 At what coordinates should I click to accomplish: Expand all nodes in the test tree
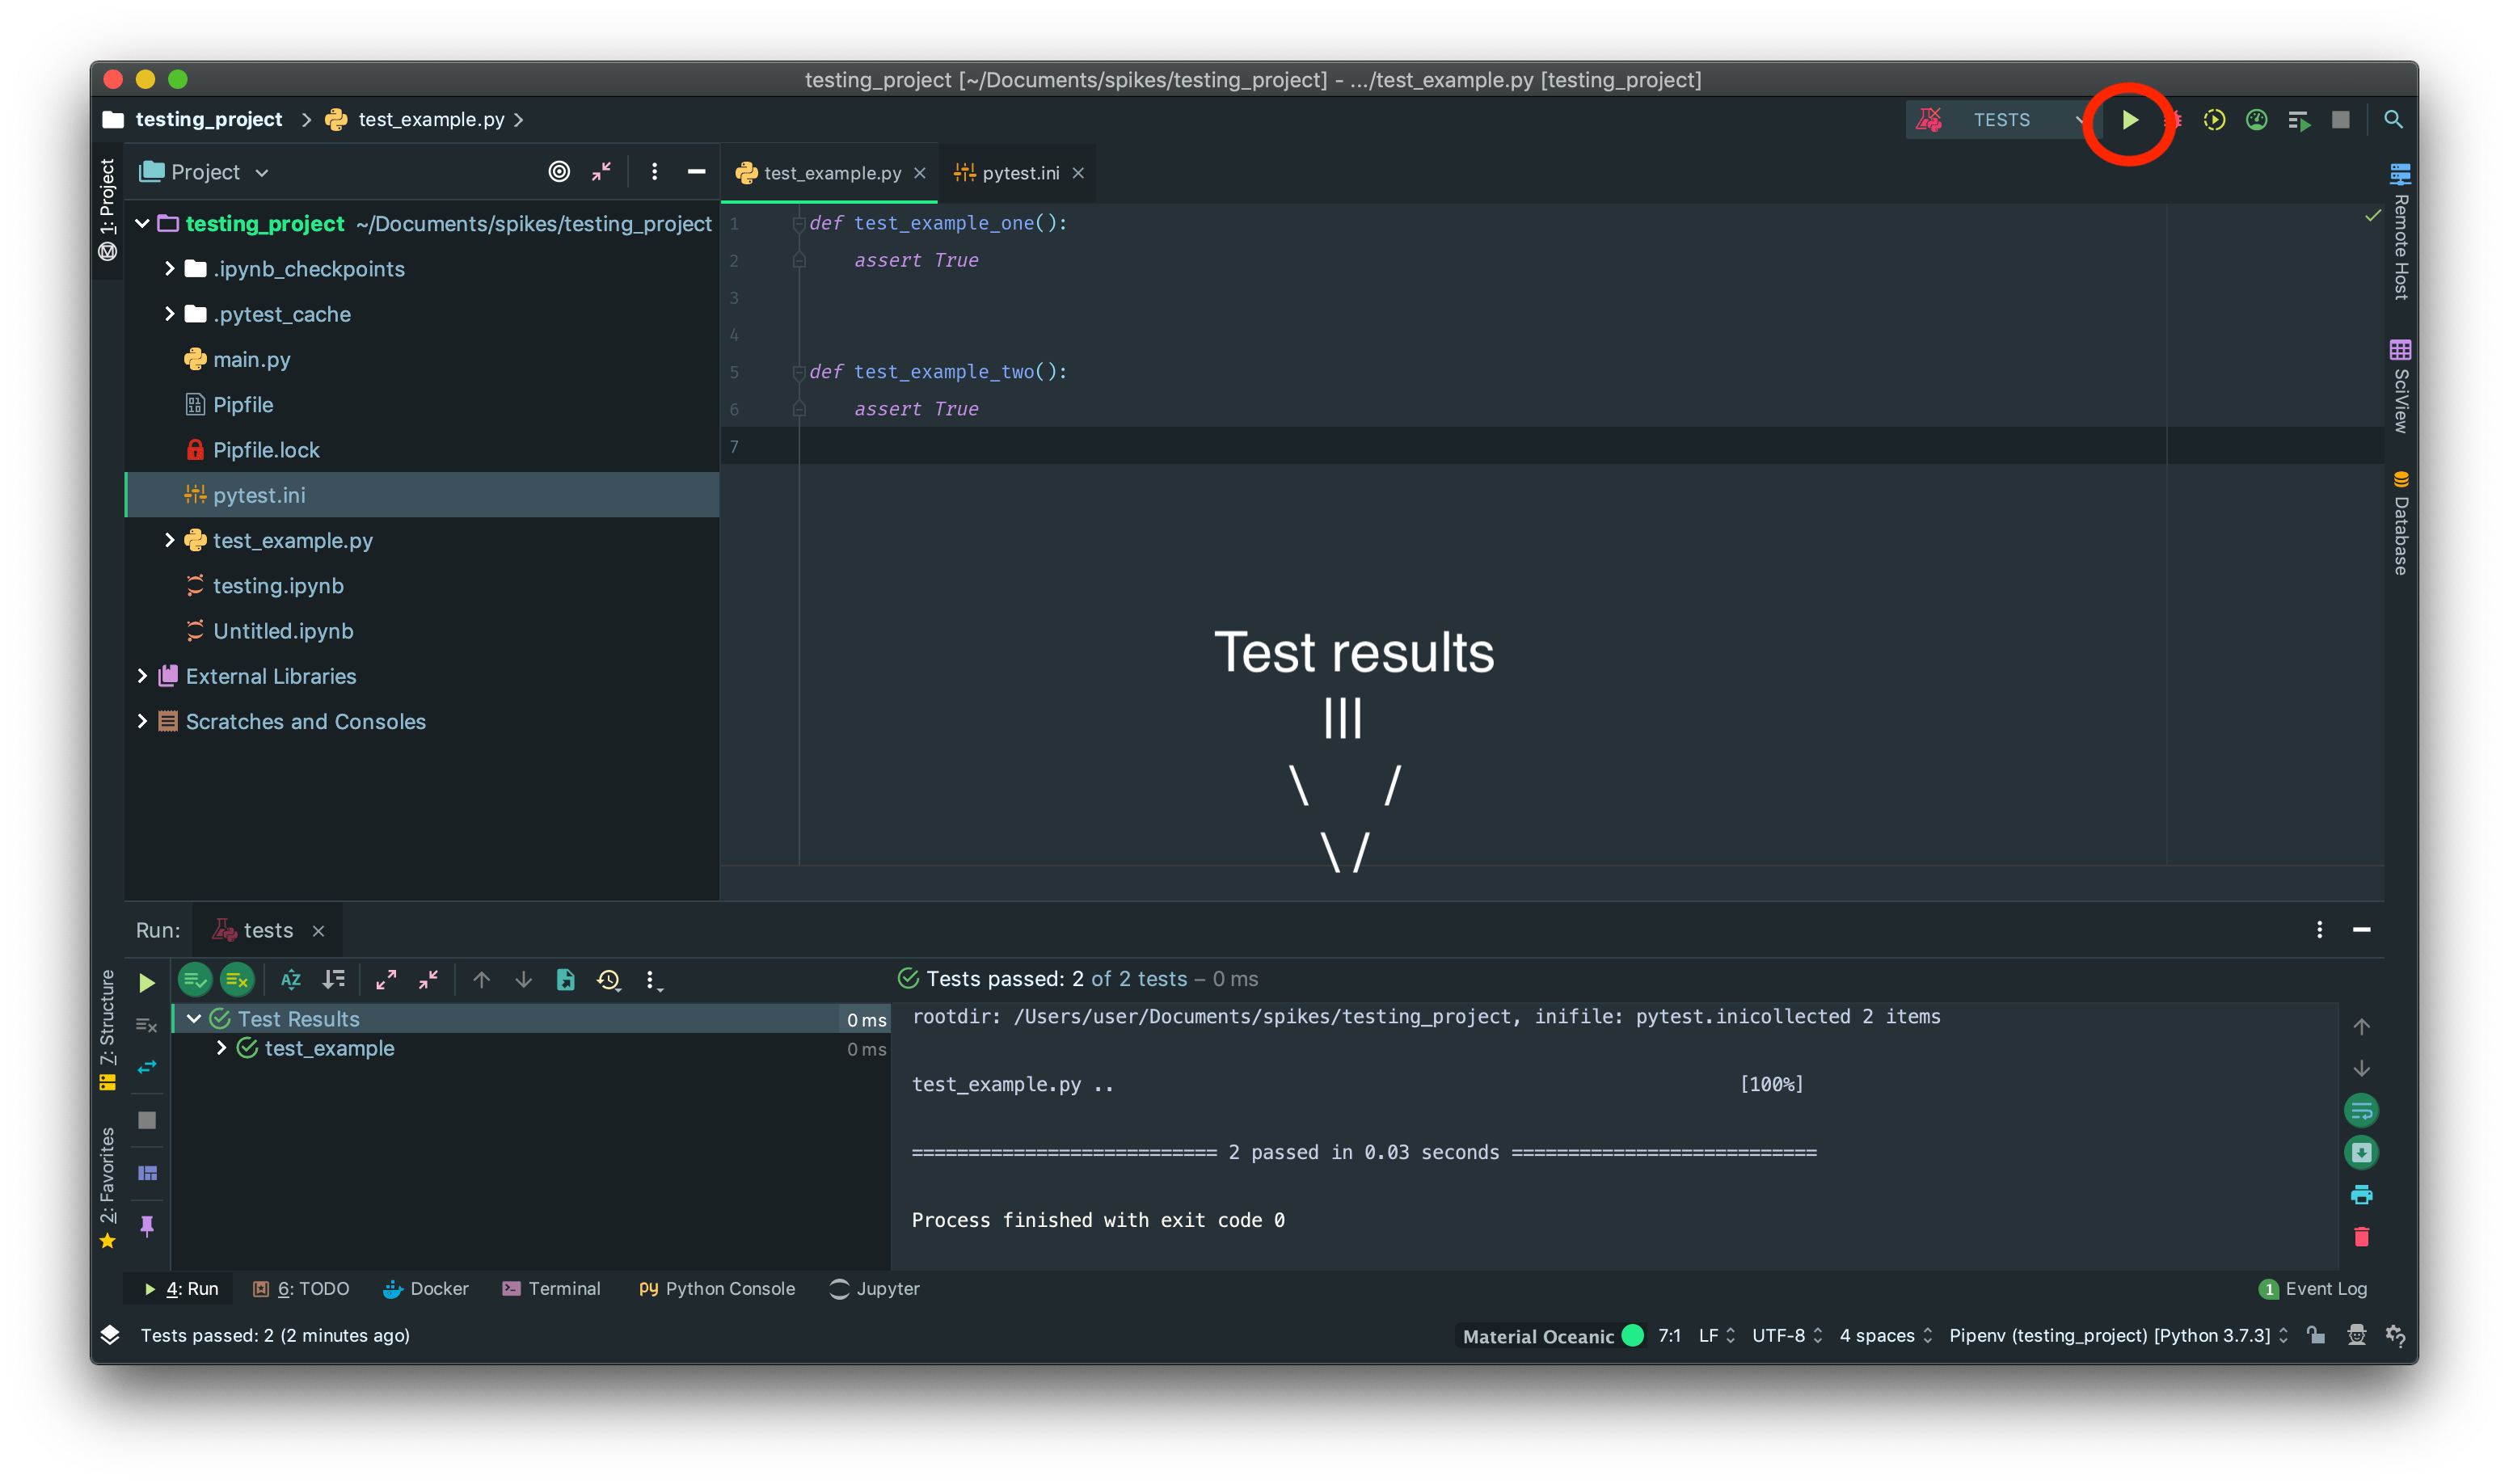click(386, 980)
